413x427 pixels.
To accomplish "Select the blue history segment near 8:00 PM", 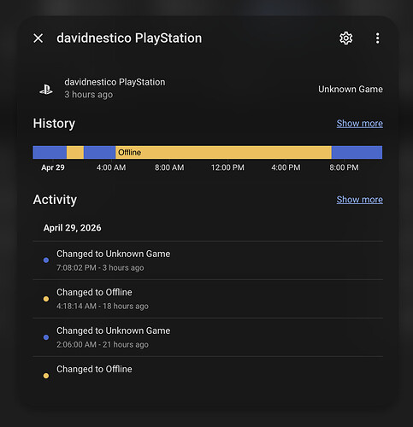I will click(x=357, y=152).
